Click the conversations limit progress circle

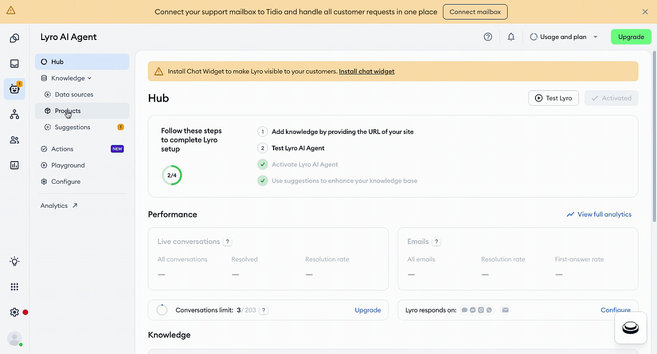click(162, 310)
